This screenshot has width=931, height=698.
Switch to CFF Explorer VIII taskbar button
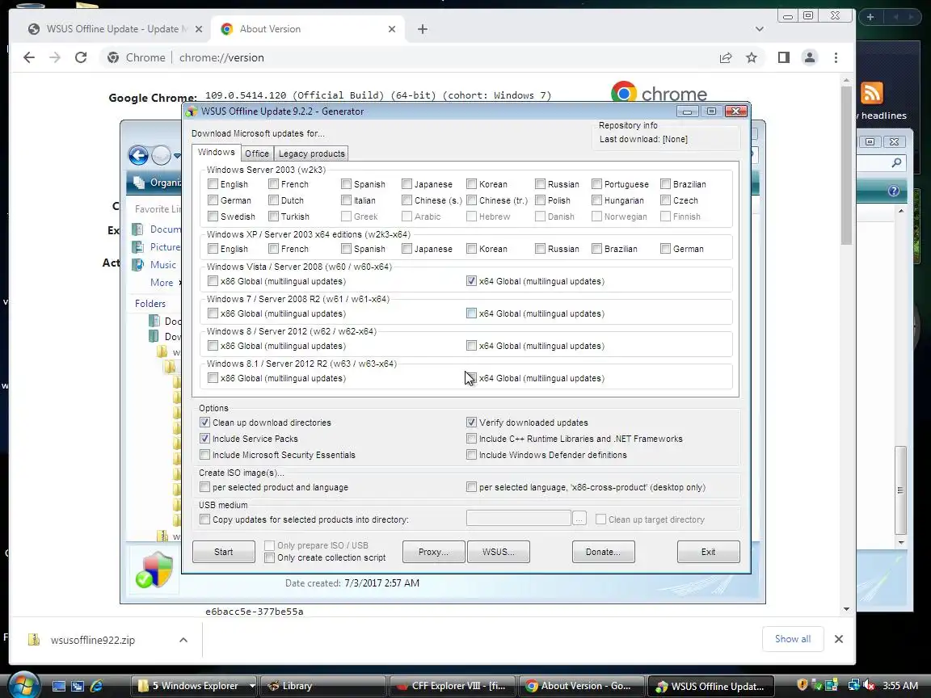click(x=453, y=686)
